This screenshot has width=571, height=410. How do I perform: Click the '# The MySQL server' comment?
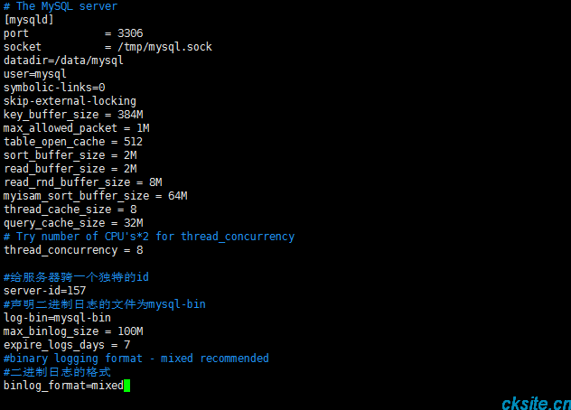[61, 6]
